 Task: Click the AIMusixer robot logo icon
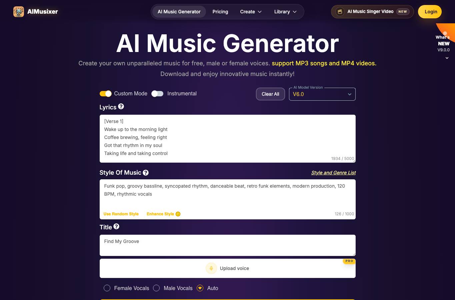click(x=19, y=12)
